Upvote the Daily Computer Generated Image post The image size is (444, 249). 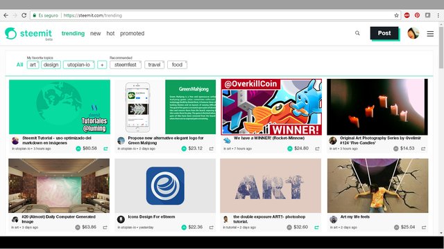pos(78,228)
